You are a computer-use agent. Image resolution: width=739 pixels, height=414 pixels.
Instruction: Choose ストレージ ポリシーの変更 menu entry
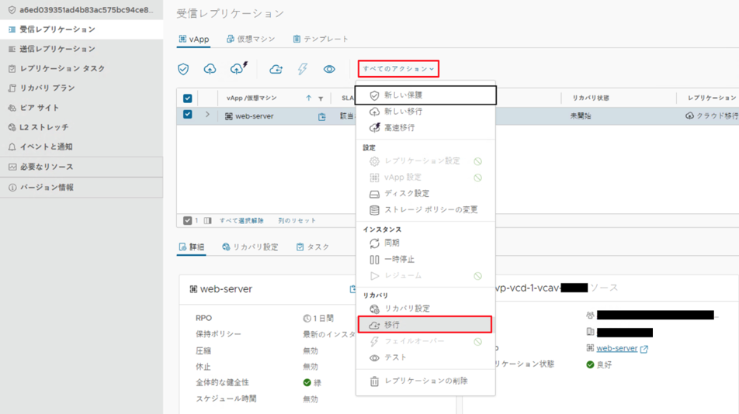point(425,210)
